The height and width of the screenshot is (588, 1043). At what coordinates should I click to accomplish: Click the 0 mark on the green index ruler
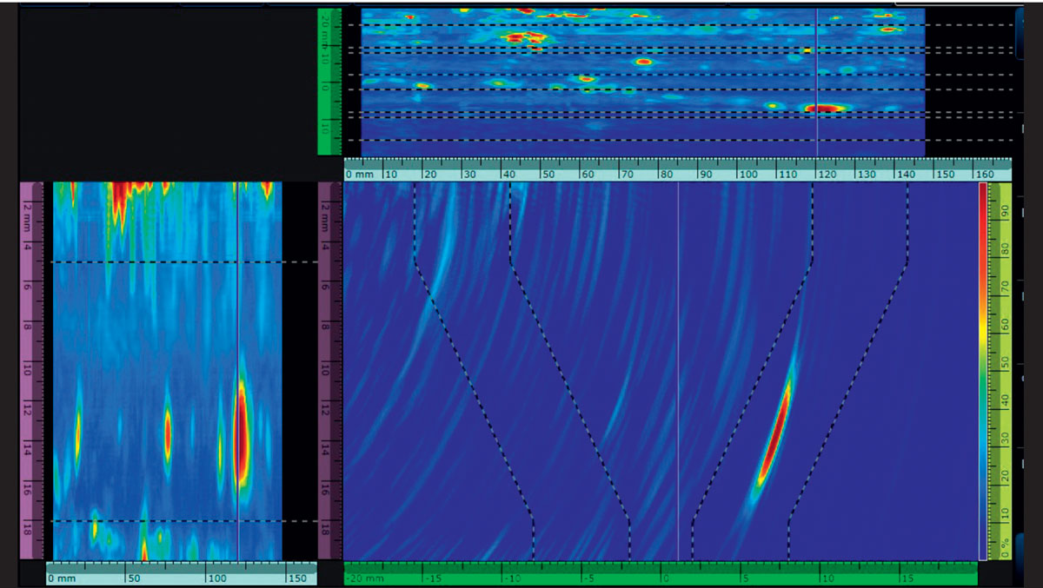coord(665,577)
